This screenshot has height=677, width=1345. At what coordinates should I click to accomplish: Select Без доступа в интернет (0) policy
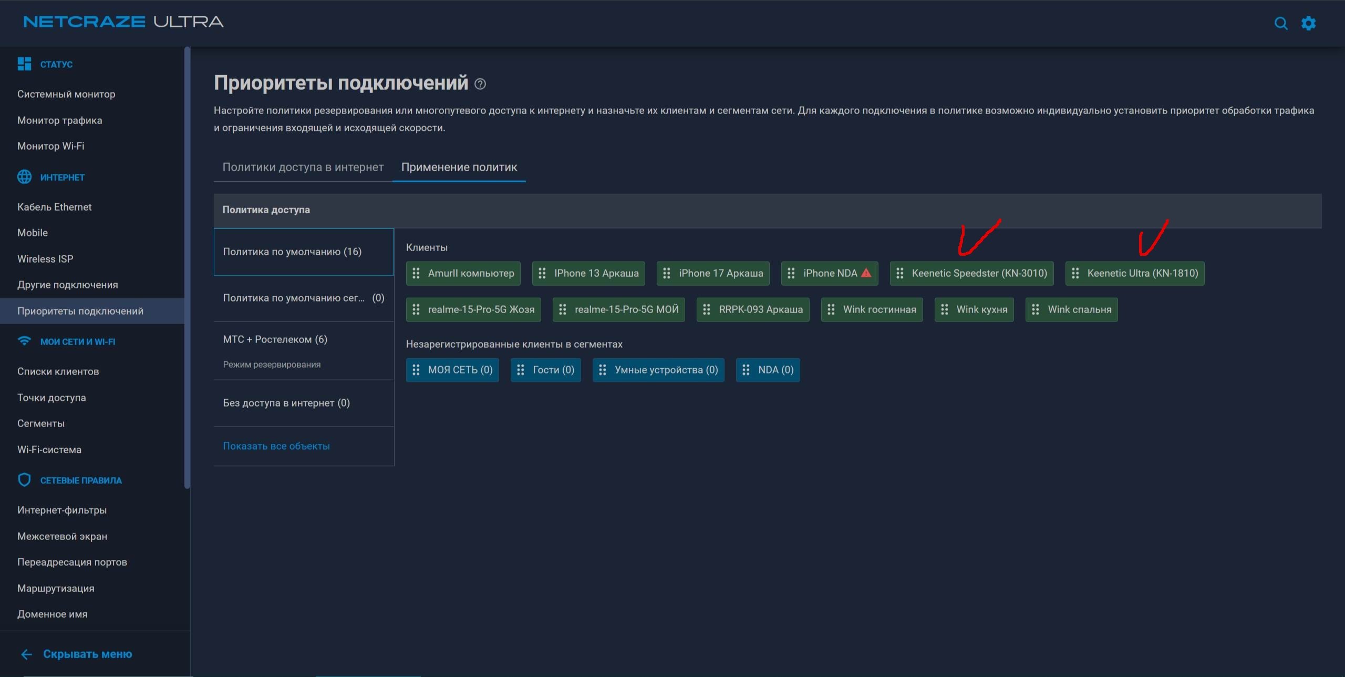(304, 403)
